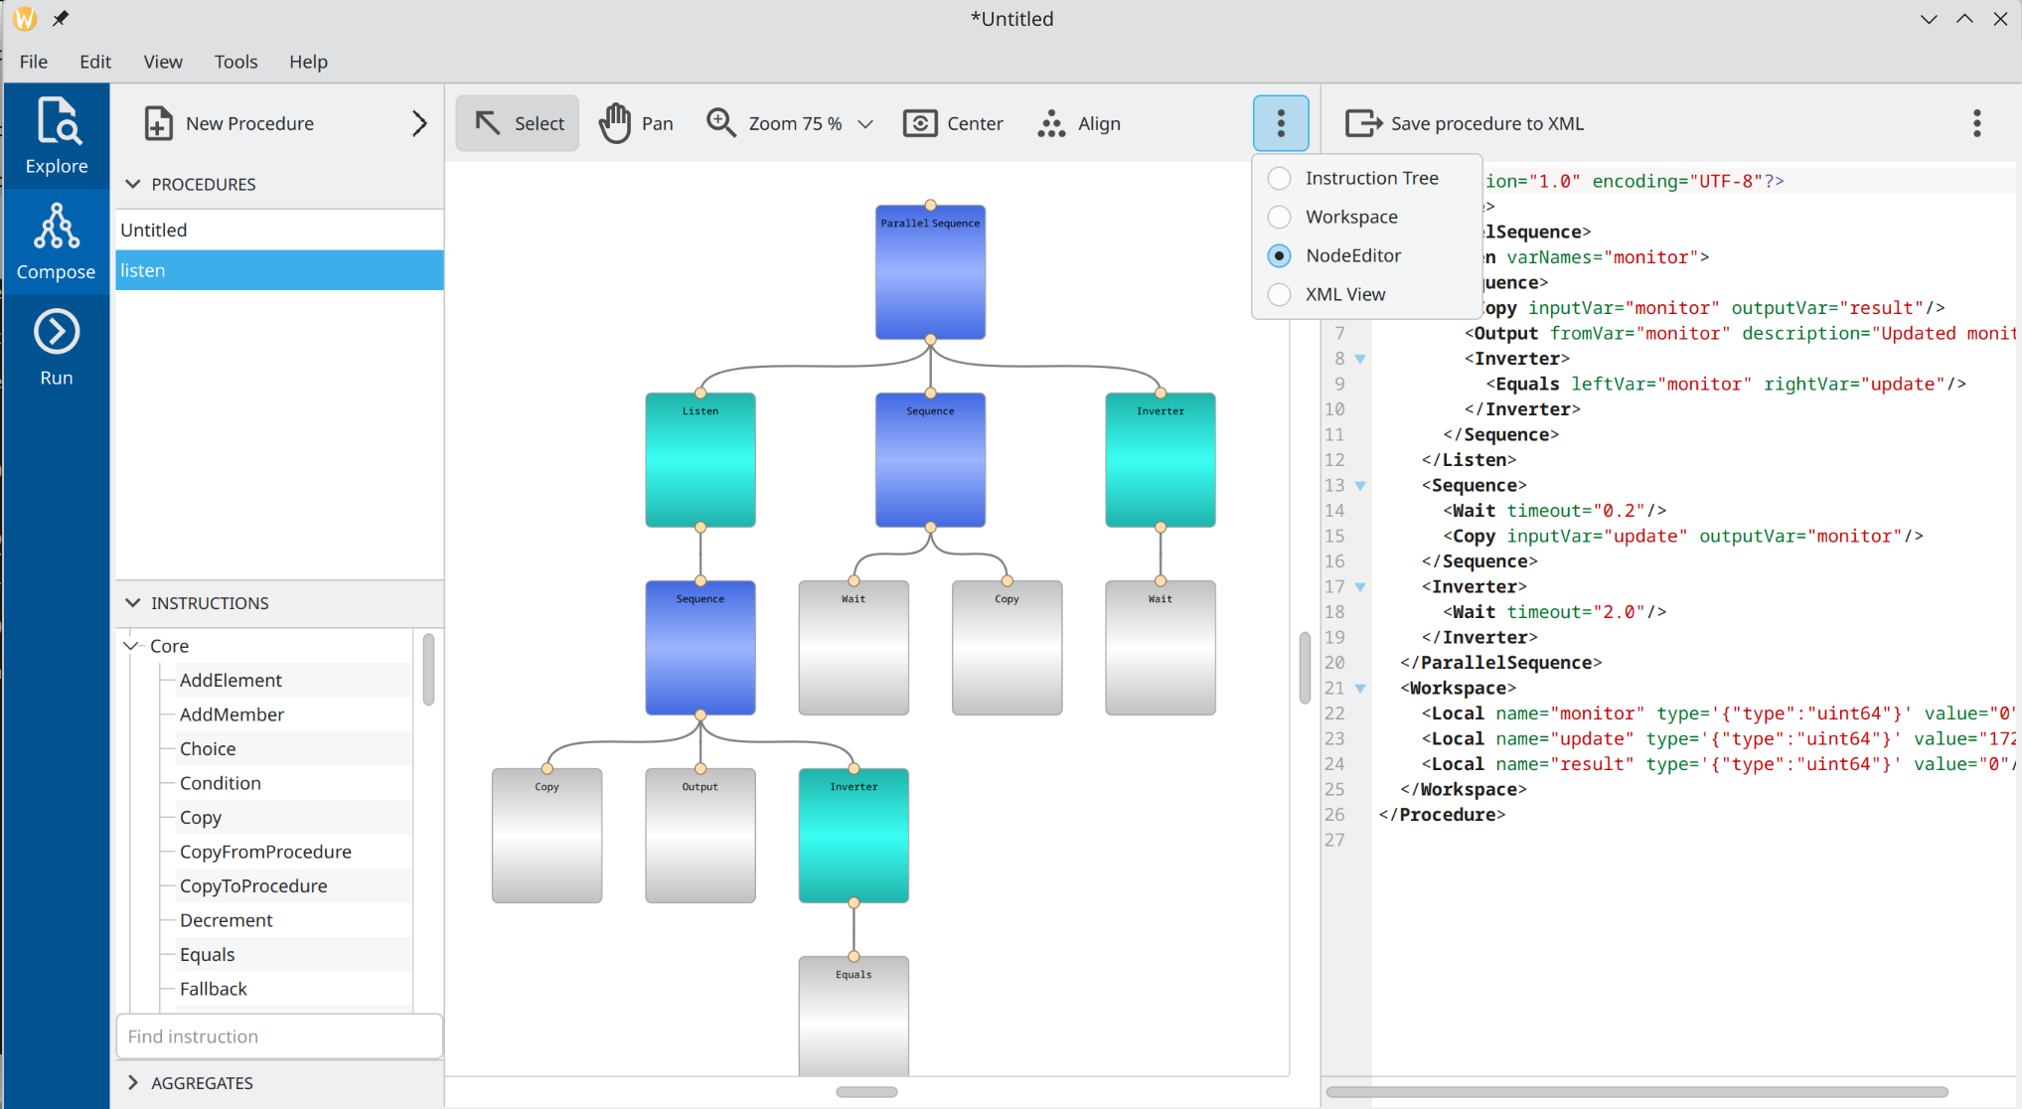Save procedure to XML

click(1466, 123)
